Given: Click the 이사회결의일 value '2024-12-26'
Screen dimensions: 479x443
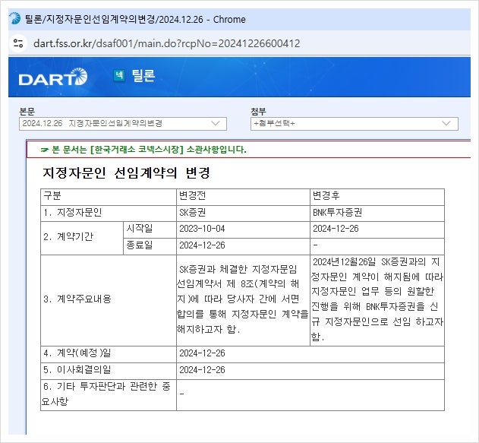Looking at the screenshot, I should click(x=202, y=370).
